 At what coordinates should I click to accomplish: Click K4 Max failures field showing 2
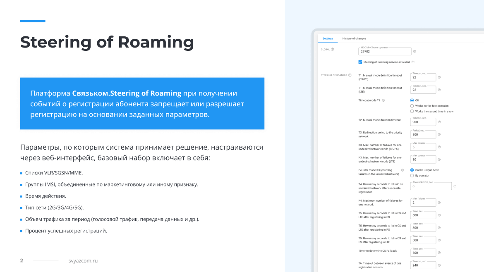(423, 203)
